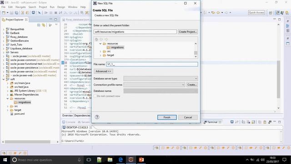The image size is (291, 164).
Task: Click the Quick Access field
Action: point(256,12)
